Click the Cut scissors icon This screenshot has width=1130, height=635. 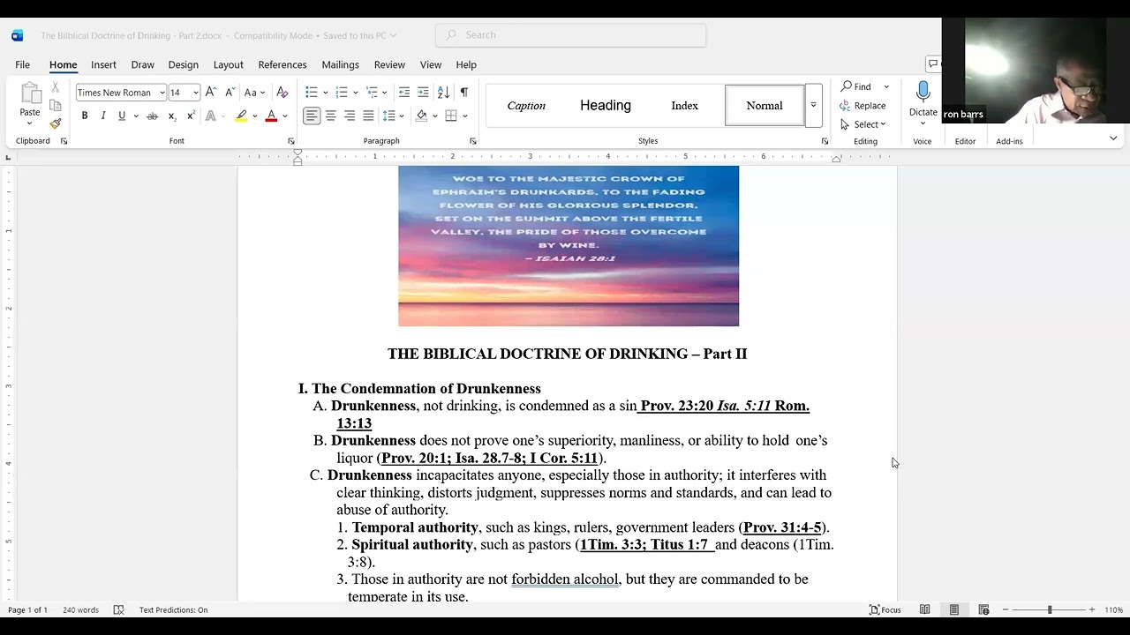55,87
